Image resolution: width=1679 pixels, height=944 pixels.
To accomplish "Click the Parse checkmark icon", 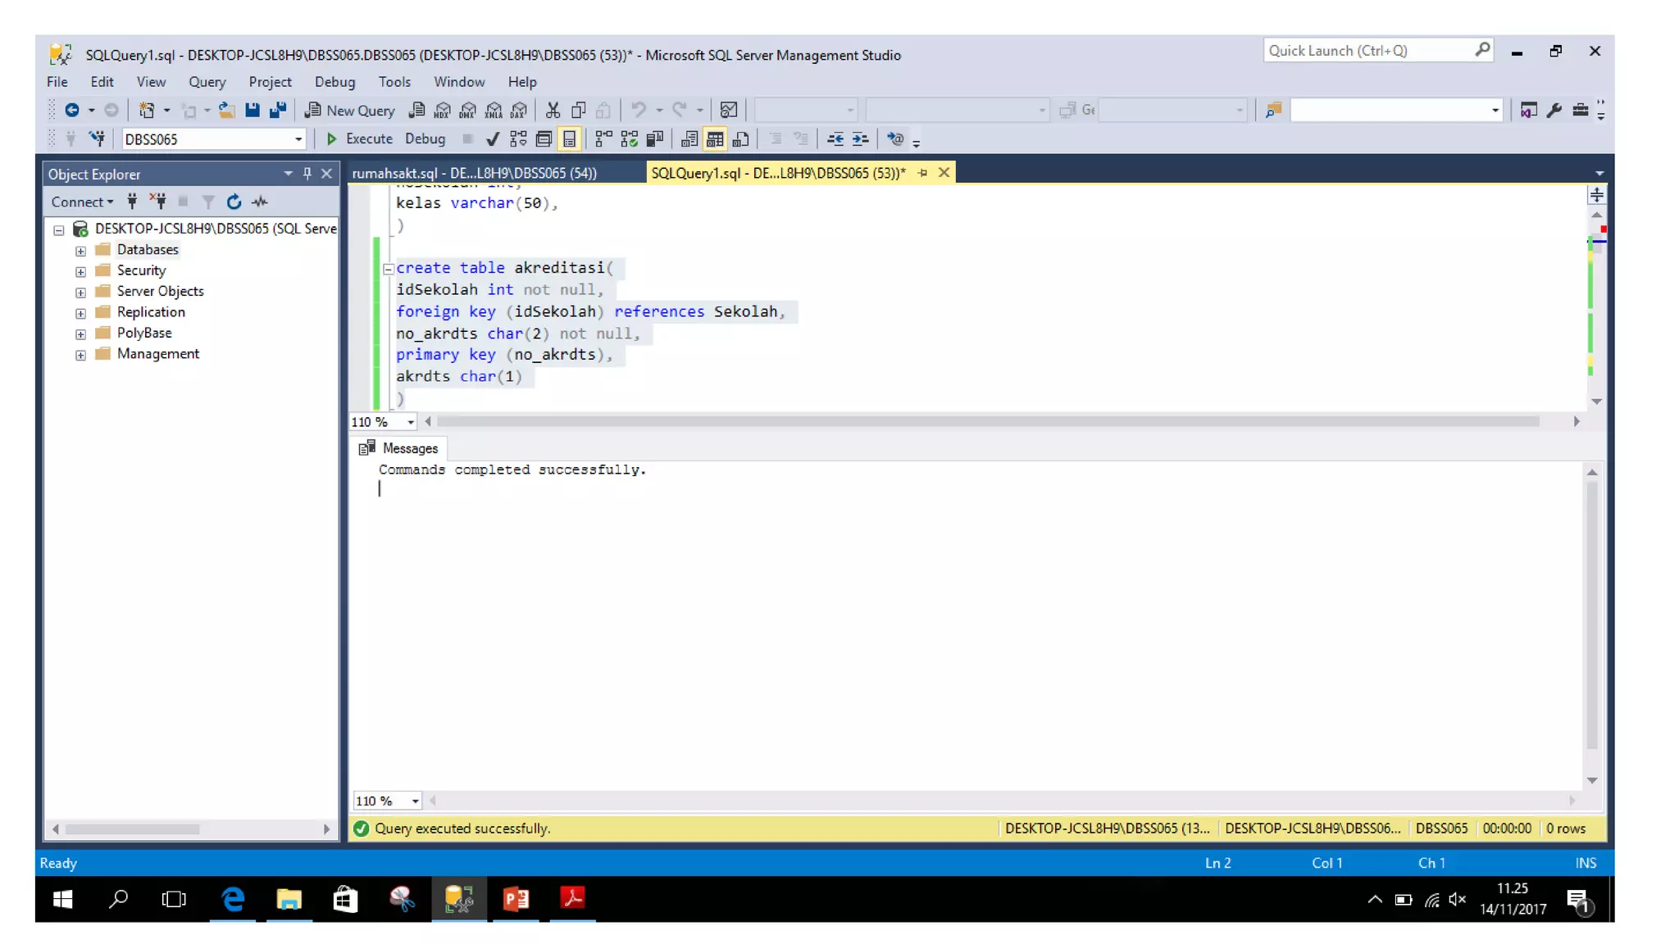I will (492, 139).
